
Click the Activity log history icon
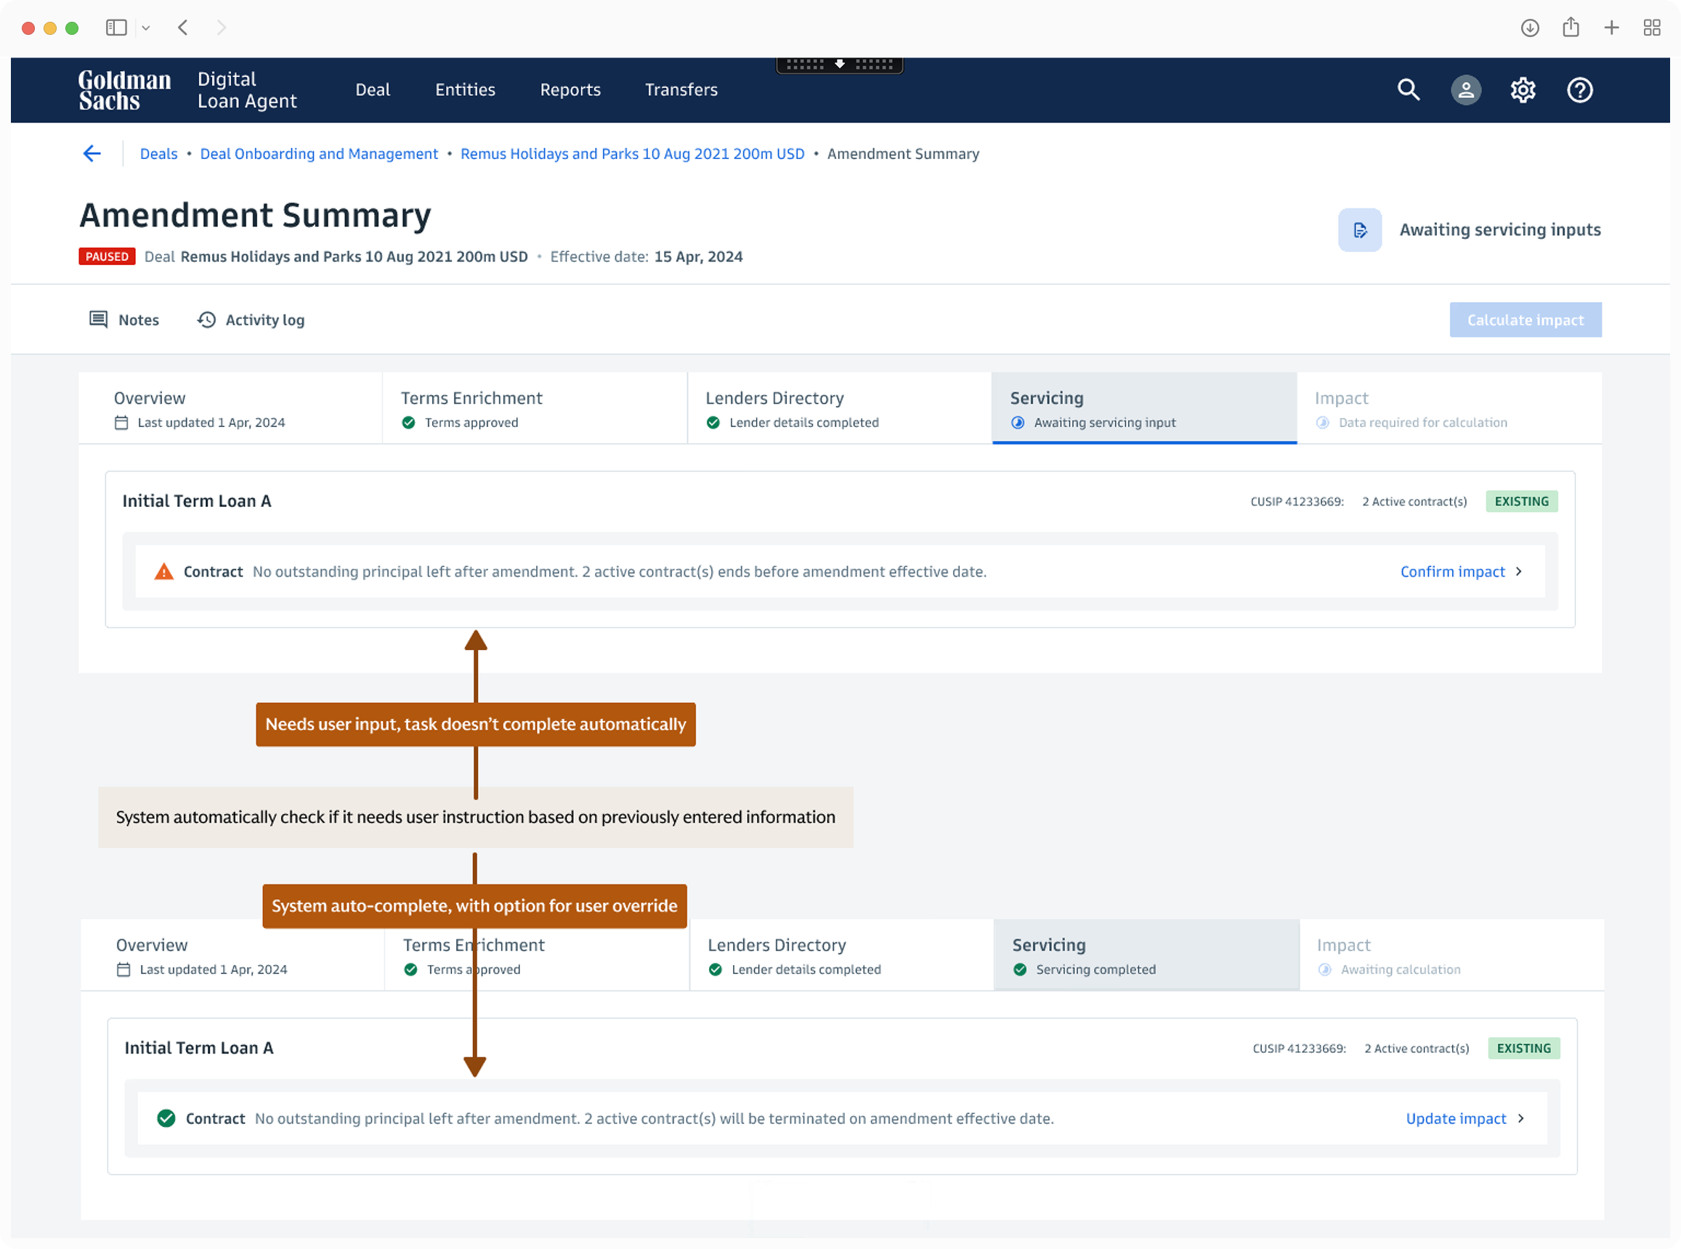coord(206,320)
